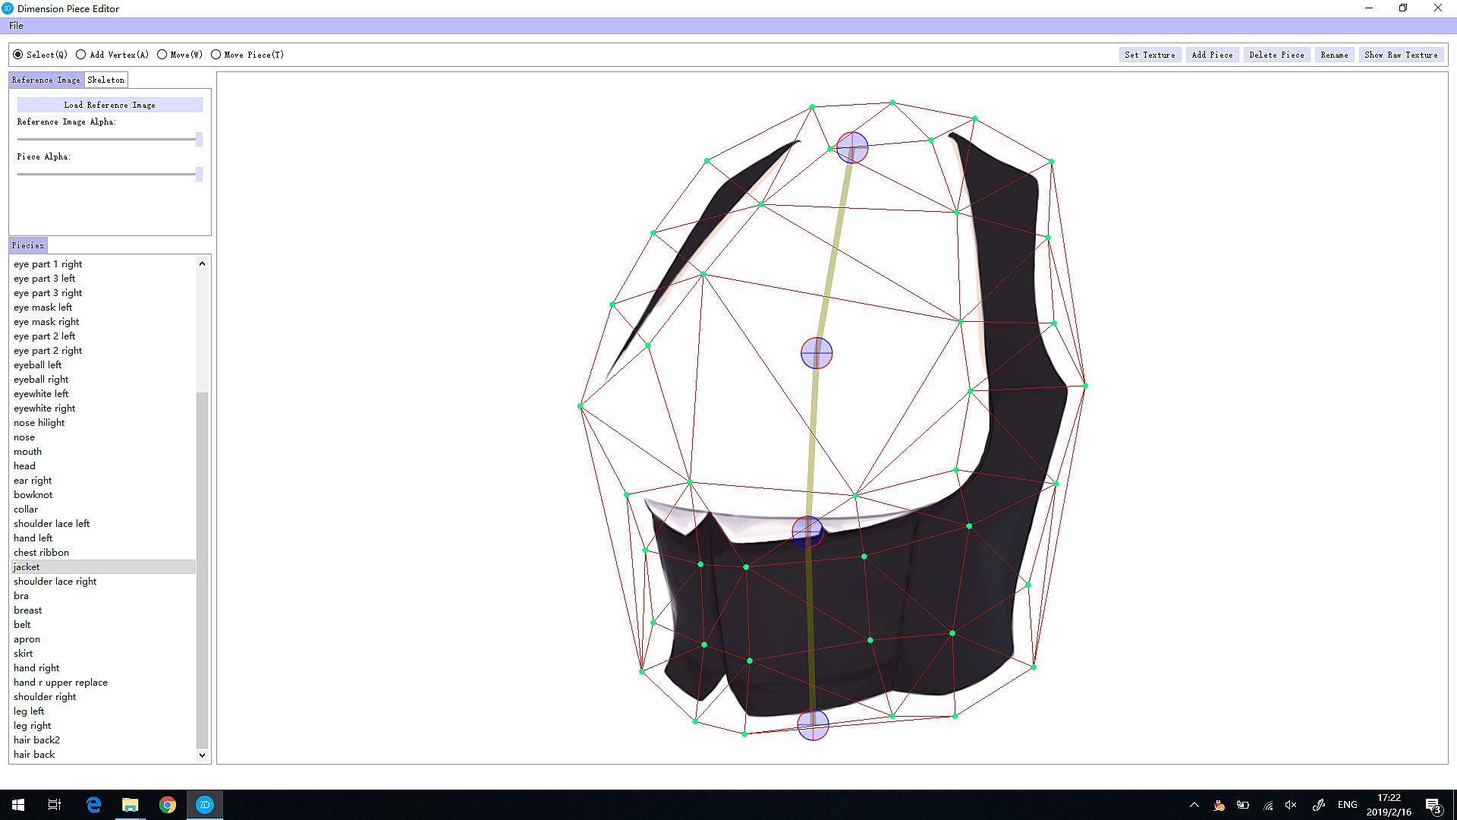
Task: Select the skirt piece in list
Action: [x=24, y=654]
